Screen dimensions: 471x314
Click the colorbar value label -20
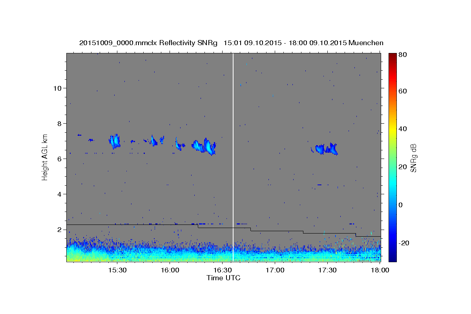point(404,243)
